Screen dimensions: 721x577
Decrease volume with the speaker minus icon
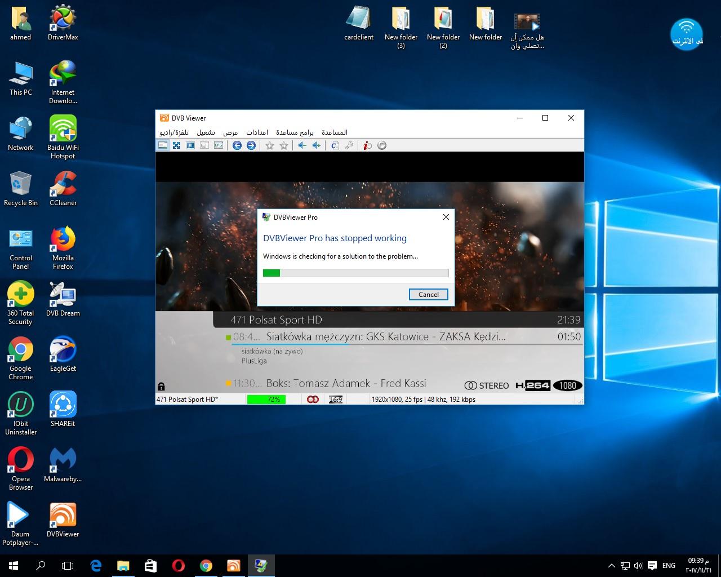coord(302,145)
